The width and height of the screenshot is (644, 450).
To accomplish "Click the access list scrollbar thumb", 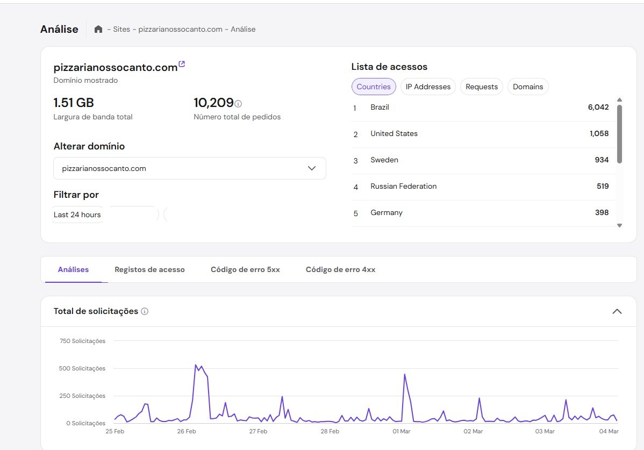I will (619, 133).
